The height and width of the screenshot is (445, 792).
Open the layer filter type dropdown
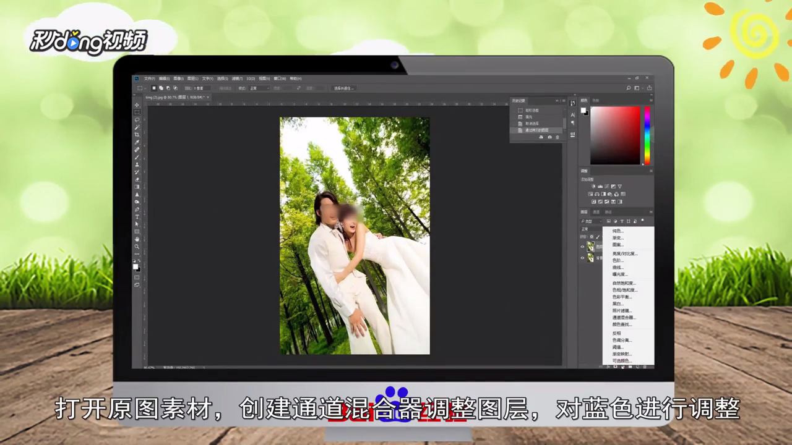pos(592,221)
